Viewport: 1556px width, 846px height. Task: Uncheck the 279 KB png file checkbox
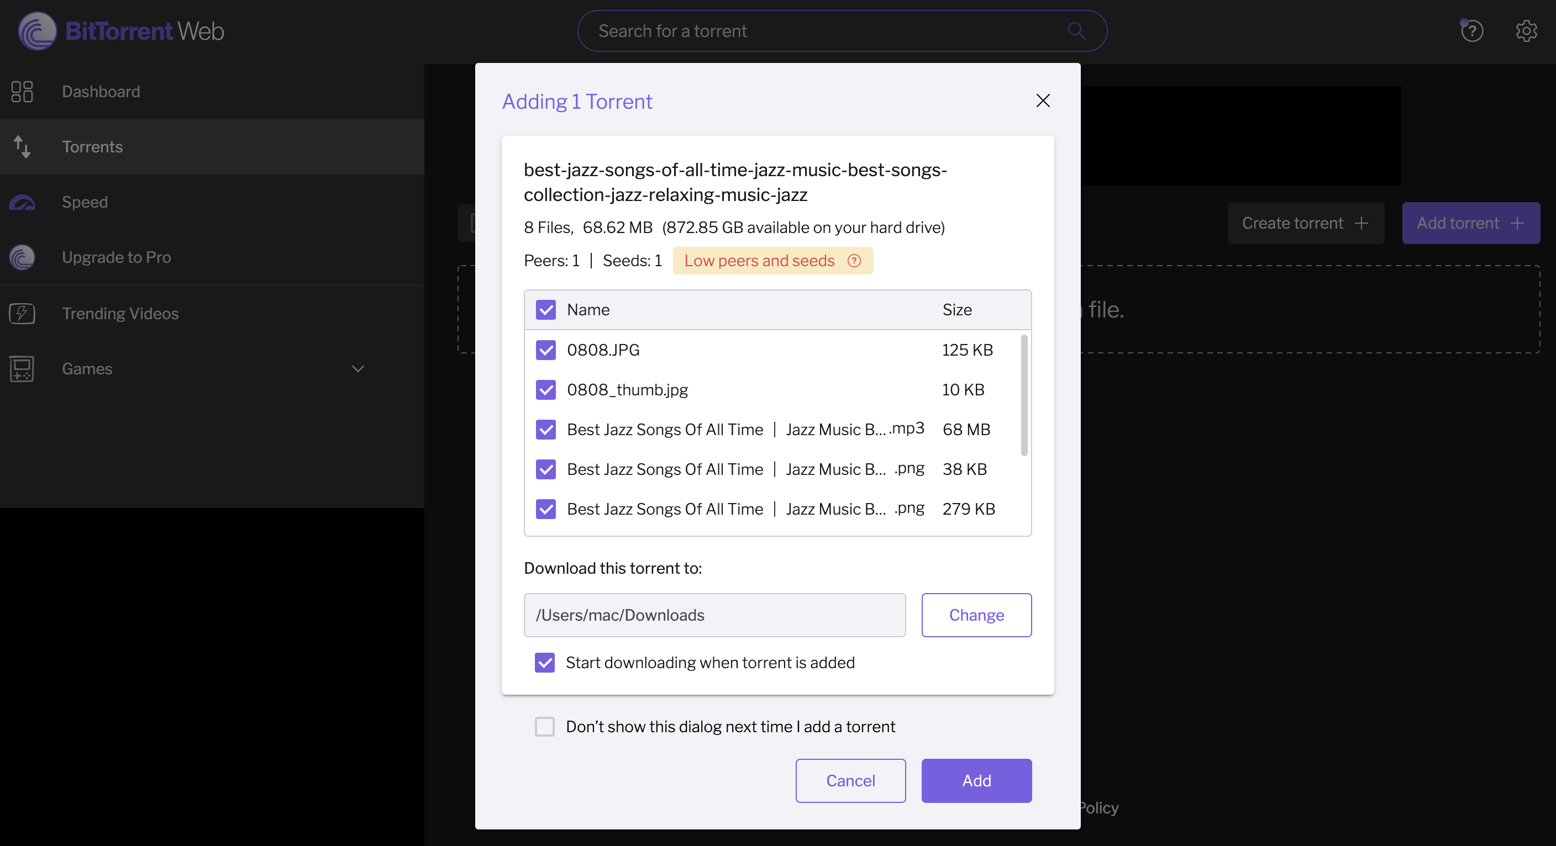click(545, 509)
